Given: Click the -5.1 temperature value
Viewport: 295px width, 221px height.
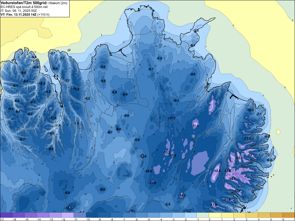Looking at the screenshot, I should pos(53,53).
